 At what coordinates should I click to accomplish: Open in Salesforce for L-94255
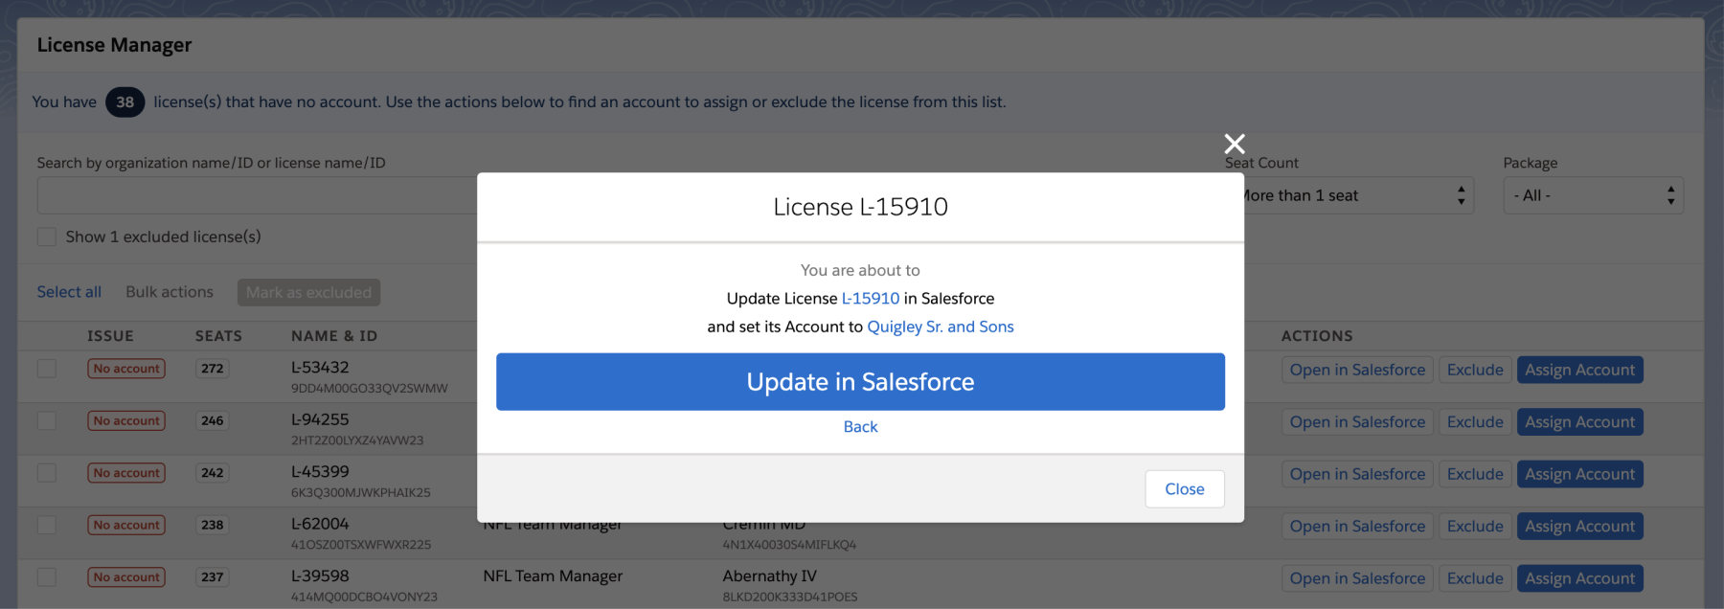1357,422
